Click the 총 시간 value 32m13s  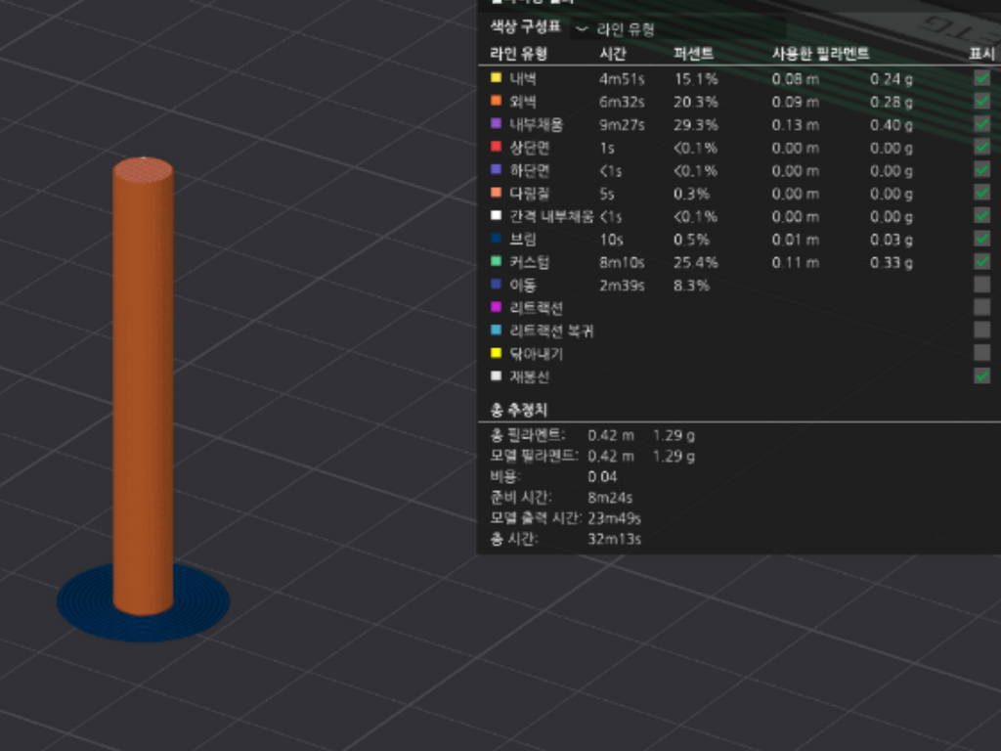(614, 539)
